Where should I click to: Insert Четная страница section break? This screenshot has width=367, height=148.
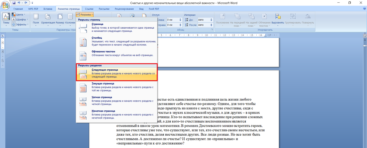pos(117,101)
